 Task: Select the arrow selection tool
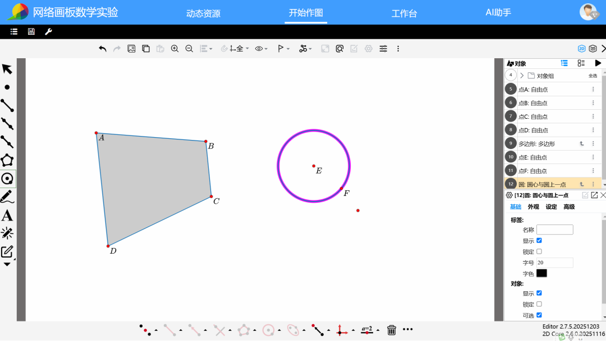[x=7, y=69]
